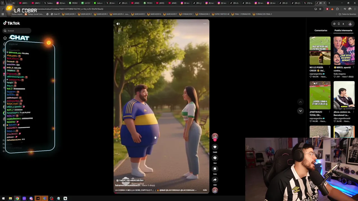
Task: Like the video with the heart icon
Action: [215, 147]
